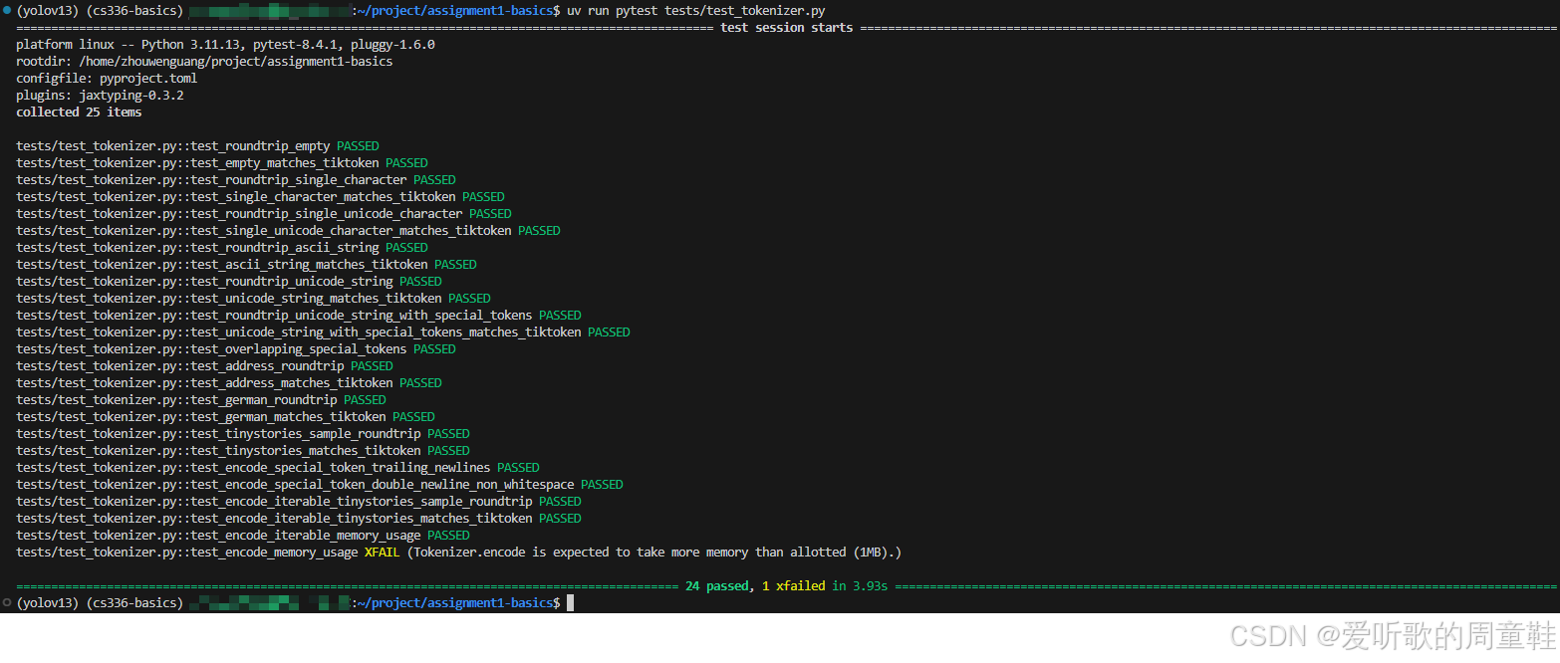Click test_roundtrip_ascii_string result line
The height and width of the screenshot is (663, 1560).
click(222, 248)
